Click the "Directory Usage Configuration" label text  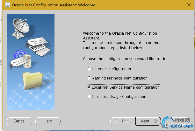click(x=119, y=97)
